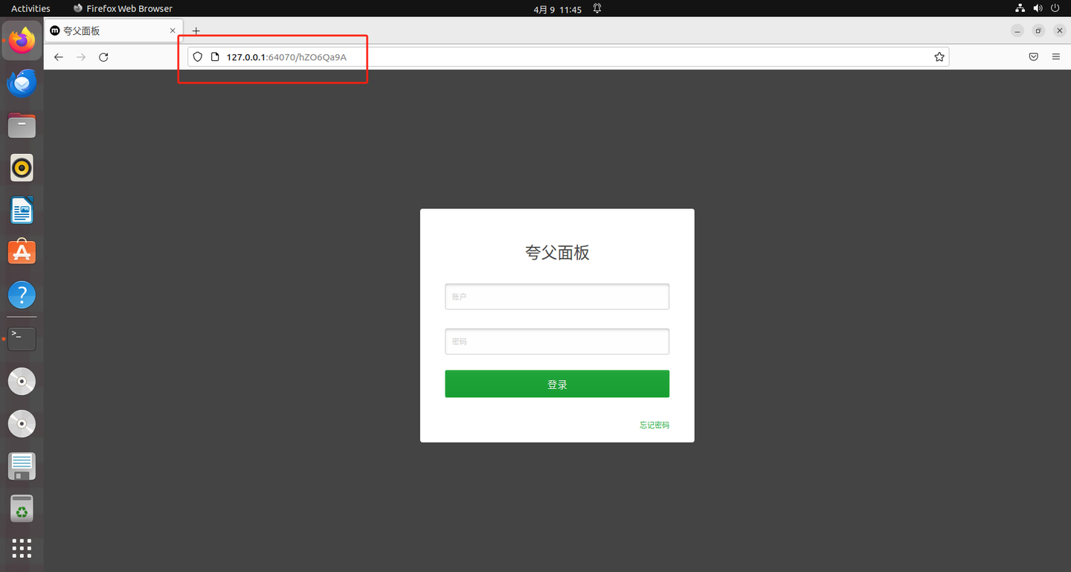
Task: Open Ubuntu Software from the dock
Action: click(22, 251)
